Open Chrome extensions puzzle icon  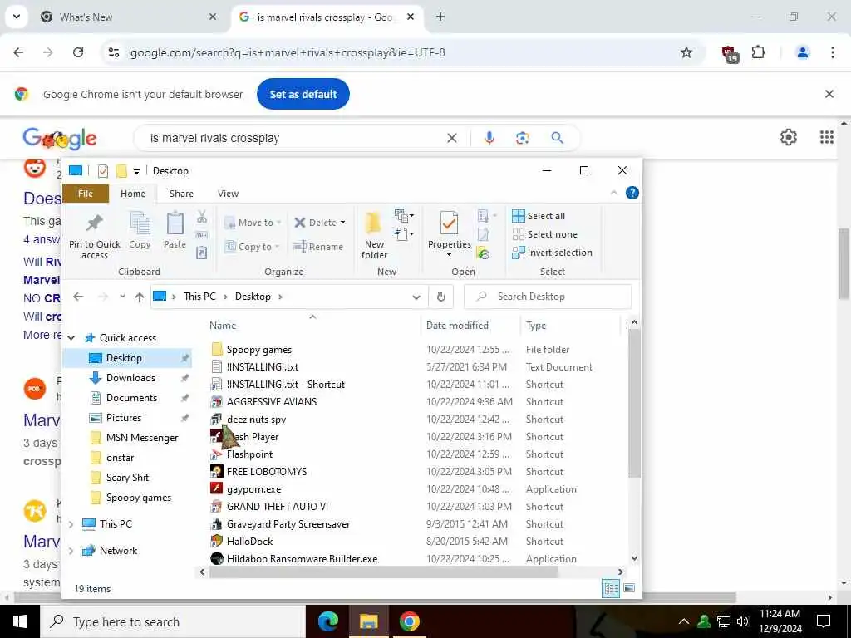[758, 52]
